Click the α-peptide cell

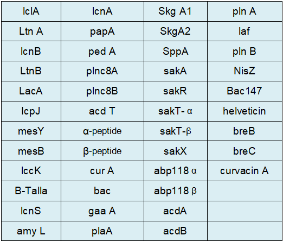point(102,131)
